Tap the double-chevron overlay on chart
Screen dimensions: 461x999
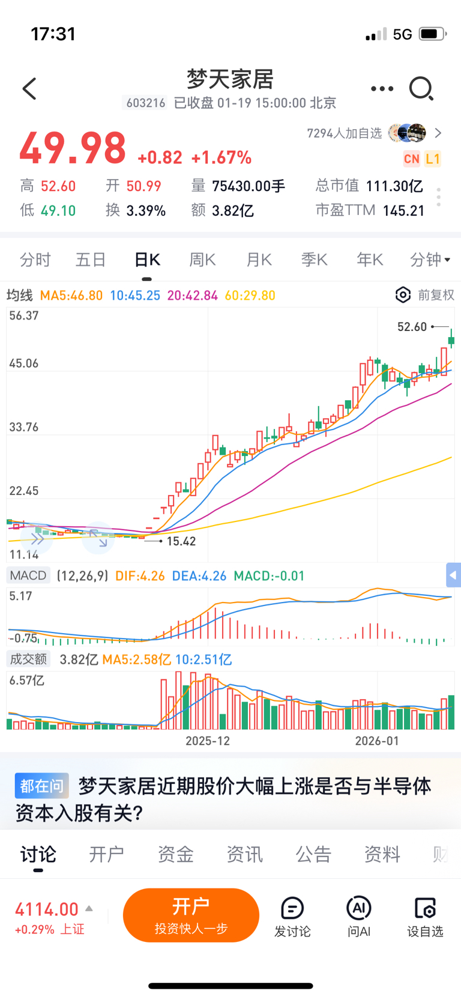(37, 539)
